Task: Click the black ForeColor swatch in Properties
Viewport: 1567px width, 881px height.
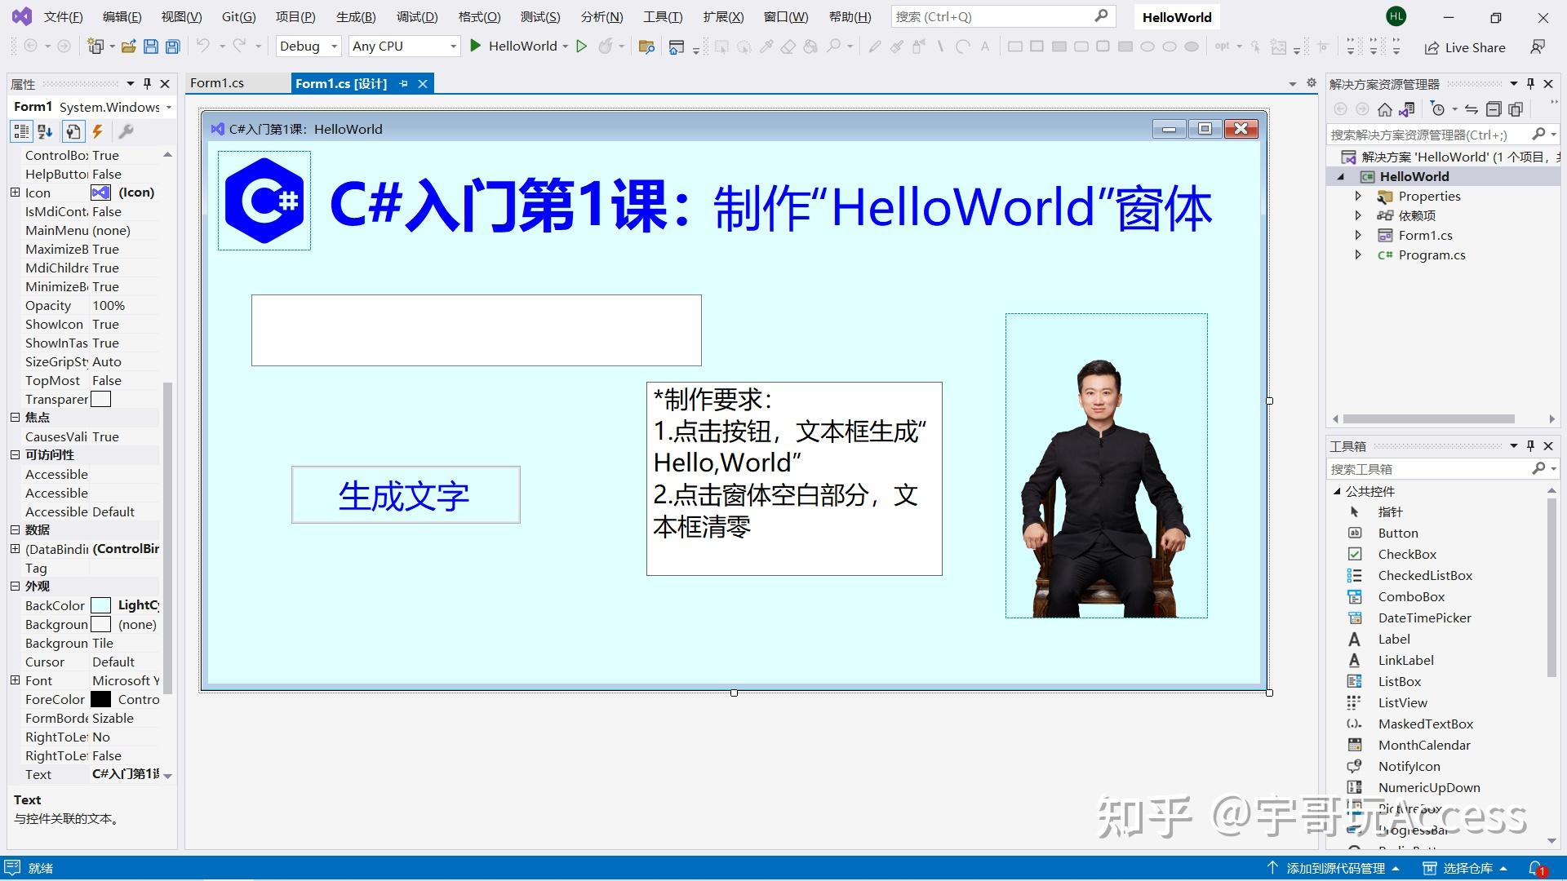Action: click(101, 699)
